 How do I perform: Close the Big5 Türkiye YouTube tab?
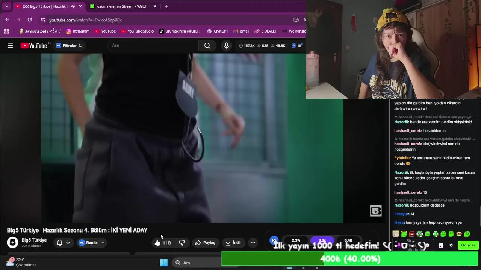pos(80,6)
